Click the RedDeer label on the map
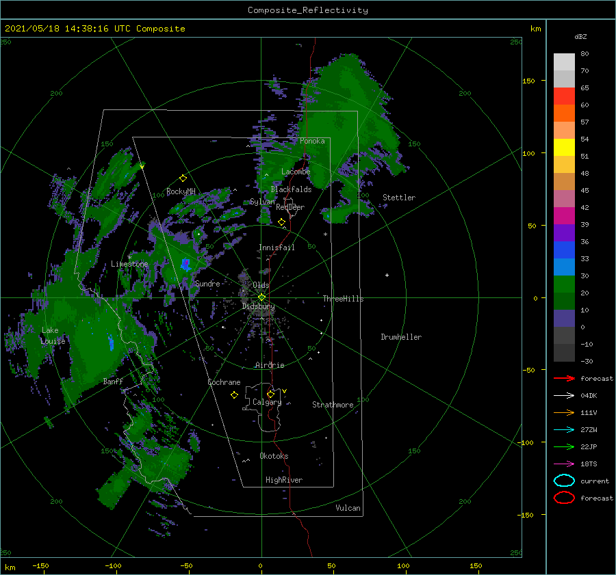The height and width of the screenshot is (575, 616). point(290,207)
